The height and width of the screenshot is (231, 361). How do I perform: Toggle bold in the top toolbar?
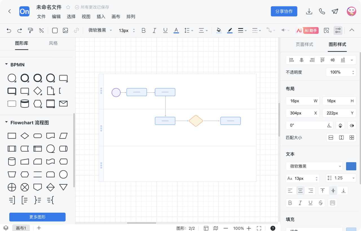click(144, 30)
